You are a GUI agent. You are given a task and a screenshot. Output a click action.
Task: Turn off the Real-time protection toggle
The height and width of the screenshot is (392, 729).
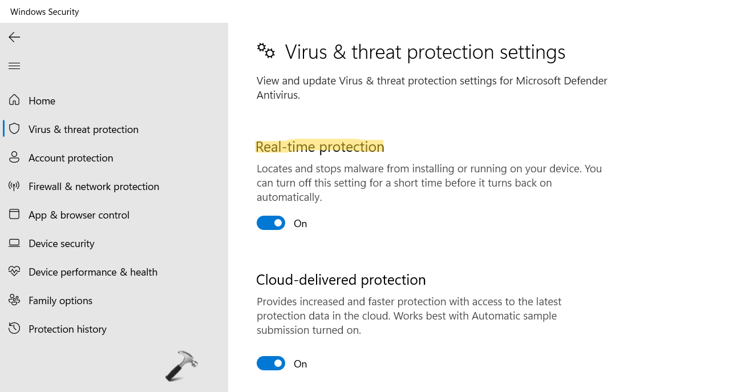pyautogui.click(x=271, y=223)
